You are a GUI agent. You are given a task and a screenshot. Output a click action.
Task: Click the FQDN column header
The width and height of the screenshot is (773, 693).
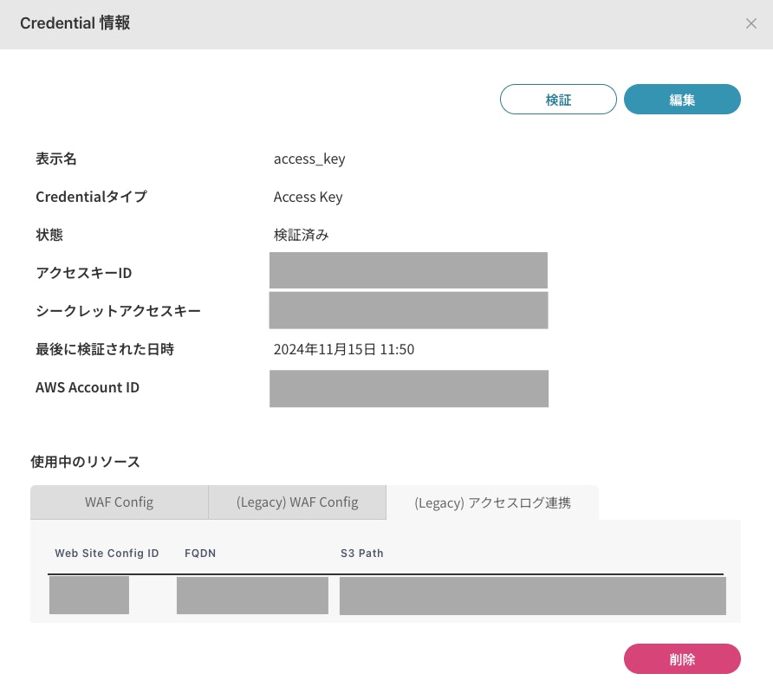coord(199,553)
